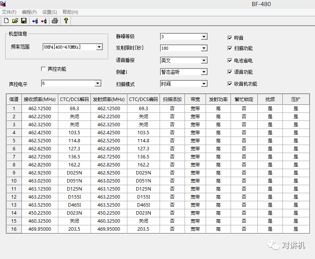Click the 发射功率 column header
The image size is (315, 259).
(218, 99)
